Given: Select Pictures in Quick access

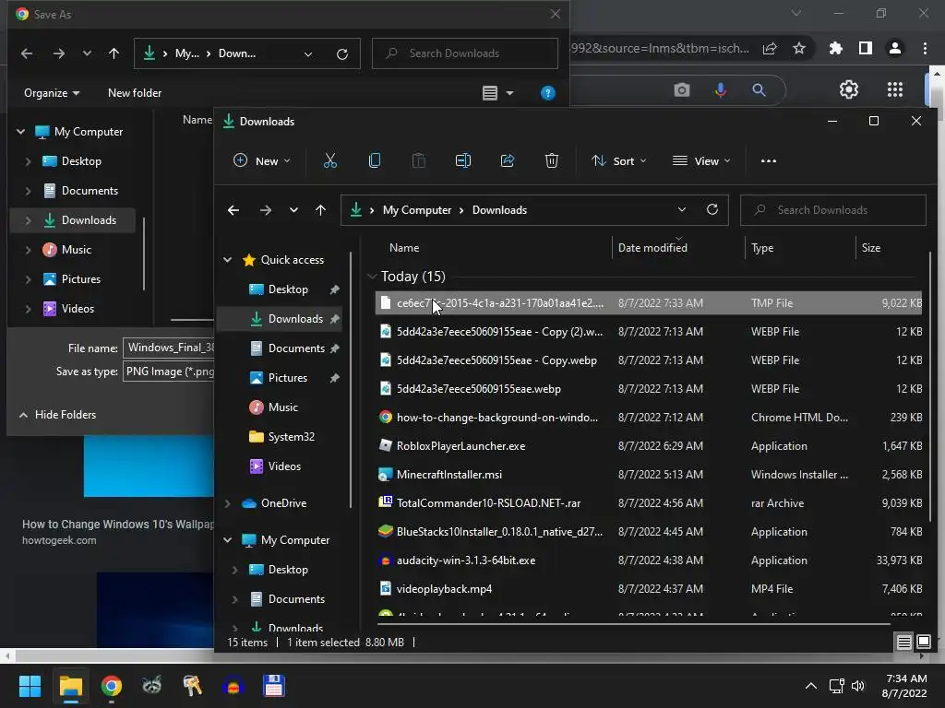Looking at the screenshot, I should click(x=288, y=377).
